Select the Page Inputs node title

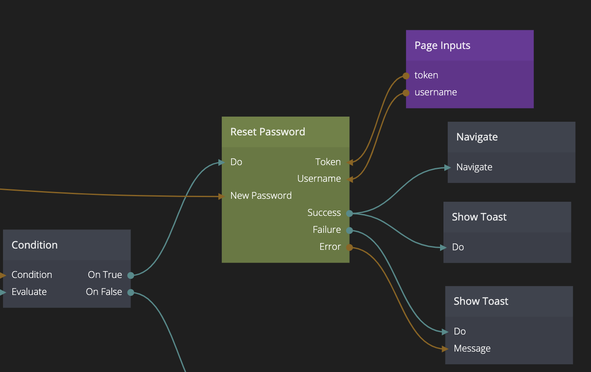coord(442,46)
